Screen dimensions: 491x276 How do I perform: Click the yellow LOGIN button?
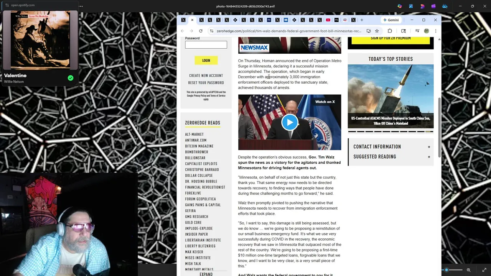tap(206, 61)
